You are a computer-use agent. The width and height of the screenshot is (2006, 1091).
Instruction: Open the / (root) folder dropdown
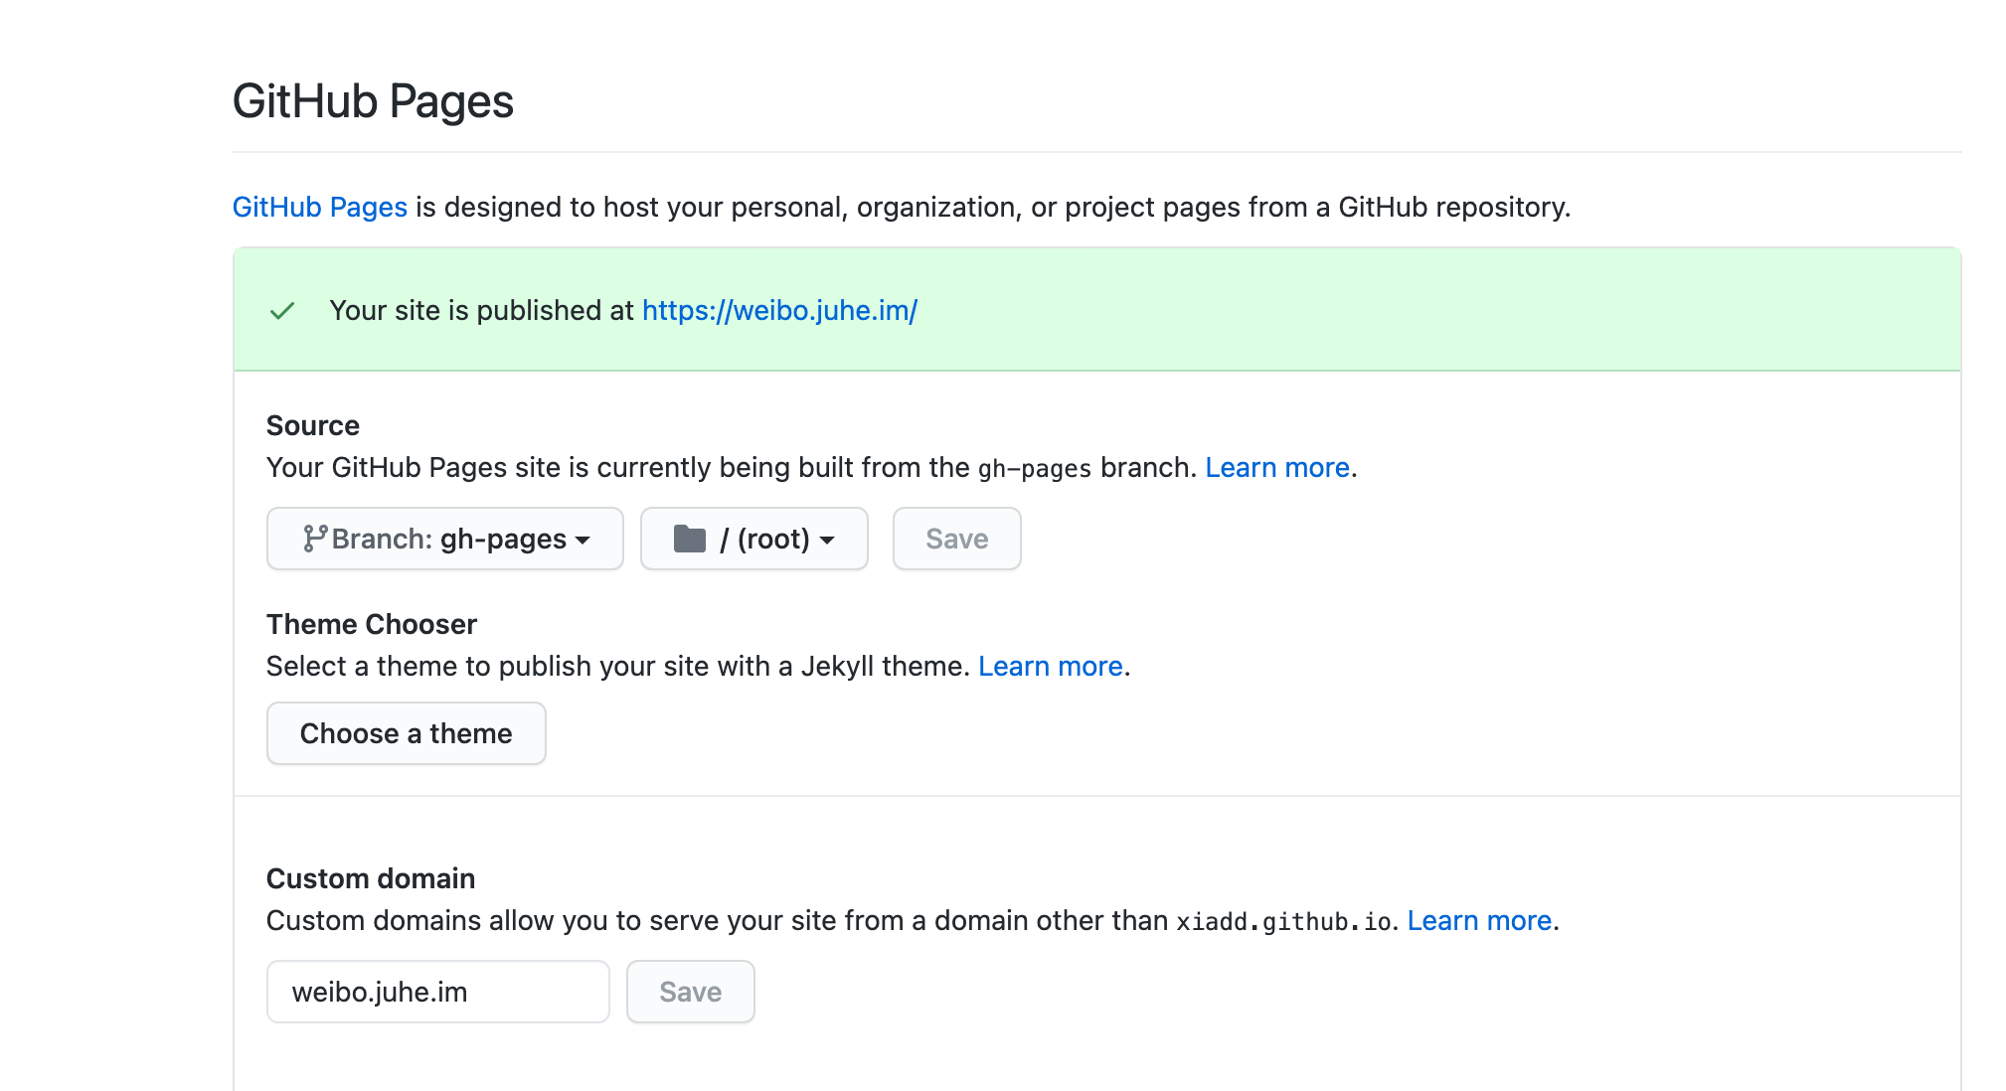click(x=753, y=539)
